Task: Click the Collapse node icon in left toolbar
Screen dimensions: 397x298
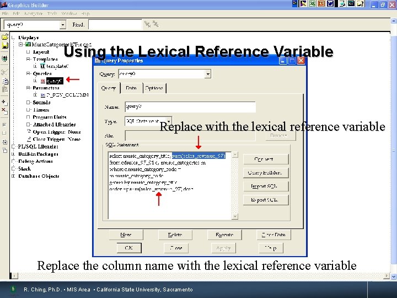Action: (4, 133)
